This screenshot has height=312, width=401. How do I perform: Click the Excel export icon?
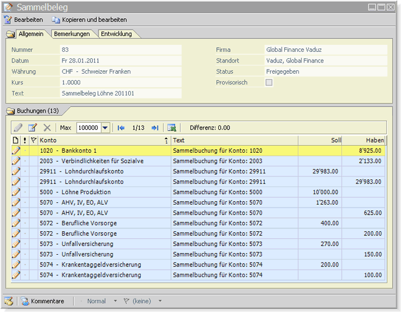[172, 127]
